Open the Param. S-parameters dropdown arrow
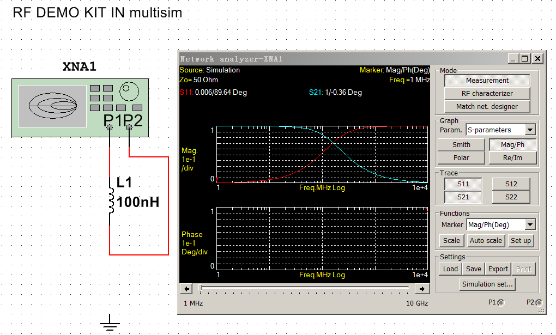This screenshot has width=556, height=335. point(530,130)
